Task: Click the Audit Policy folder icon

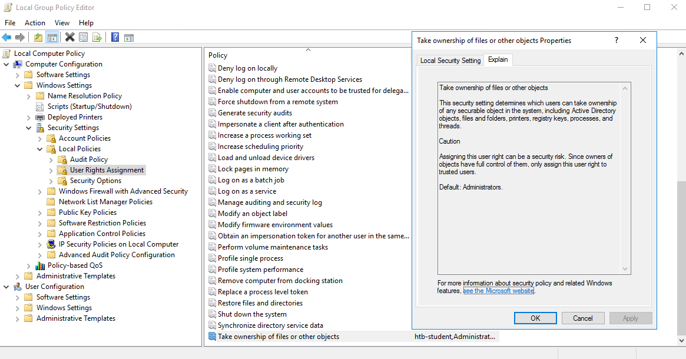Action: tap(62, 159)
